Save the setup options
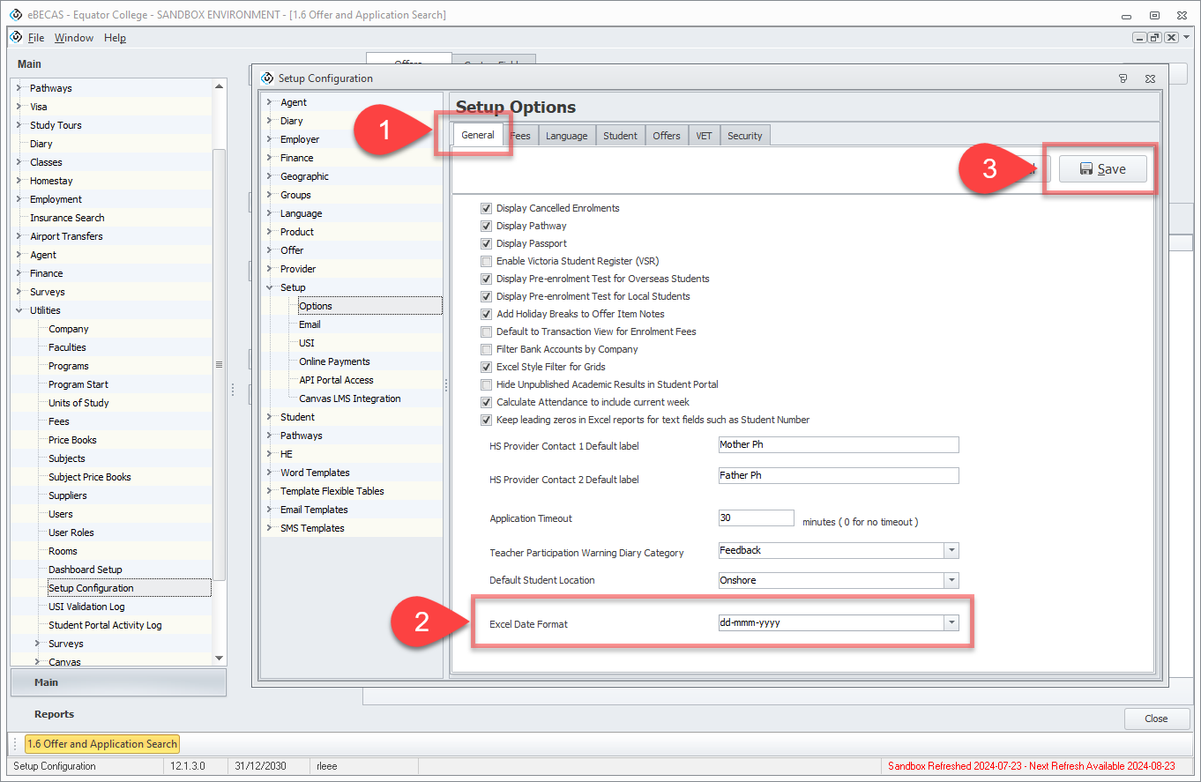The image size is (1201, 782). [x=1102, y=169]
